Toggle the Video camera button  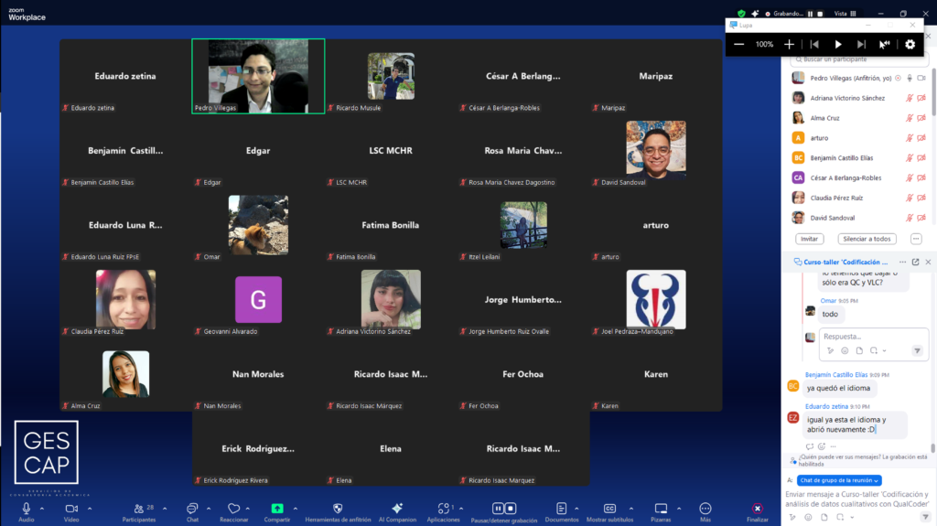pyautogui.click(x=71, y=509)
